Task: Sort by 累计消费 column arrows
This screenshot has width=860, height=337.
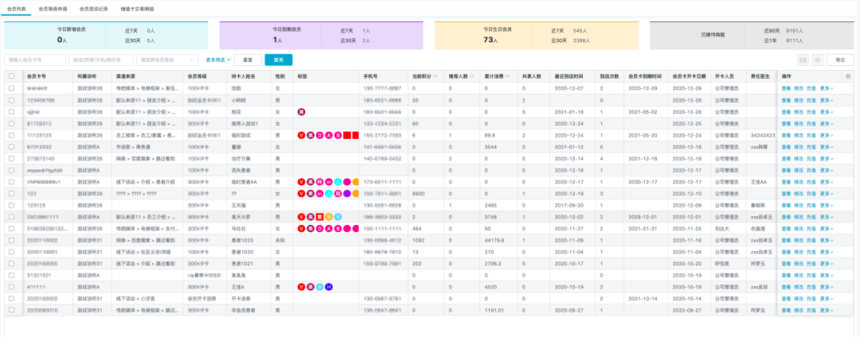Action: point(508,76)
